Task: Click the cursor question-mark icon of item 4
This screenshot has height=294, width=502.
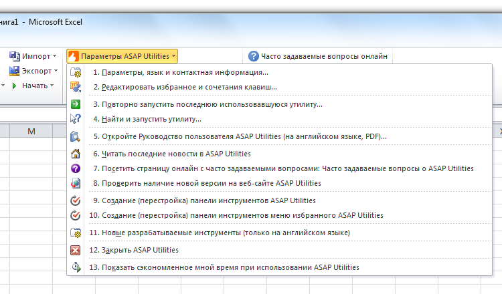Action: [x=76, y=119]
